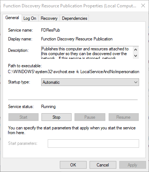Open the Startup type dropdown
Image resolution: width=149 pixels, height=172 pixels.
coord(90,82)
